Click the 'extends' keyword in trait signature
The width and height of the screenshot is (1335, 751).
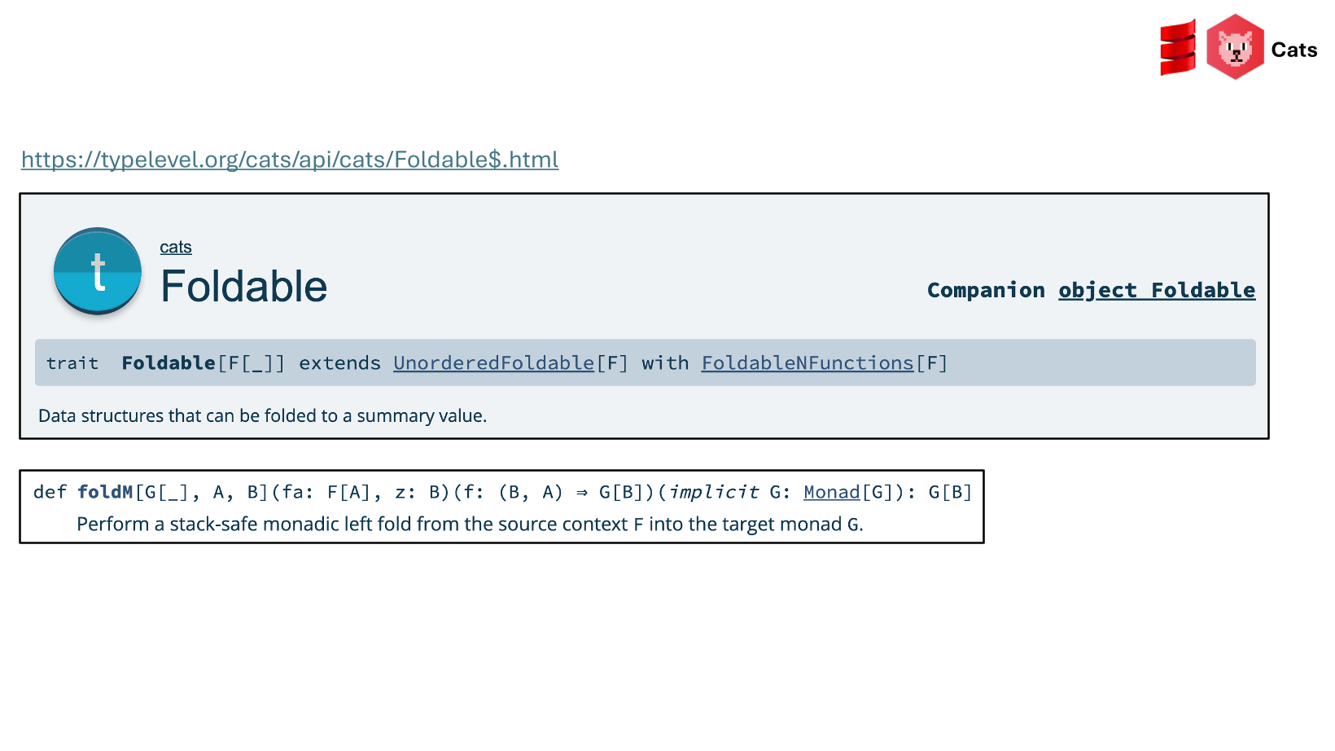pyautogui.click(x=339, y=363)
